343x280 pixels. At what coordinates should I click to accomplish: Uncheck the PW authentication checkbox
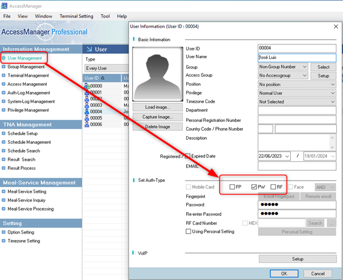pos(254,187)
